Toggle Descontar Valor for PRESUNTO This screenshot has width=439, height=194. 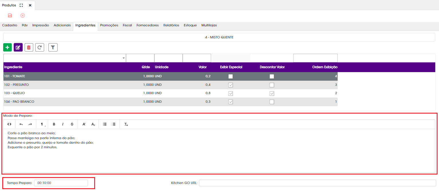point(272,85)
